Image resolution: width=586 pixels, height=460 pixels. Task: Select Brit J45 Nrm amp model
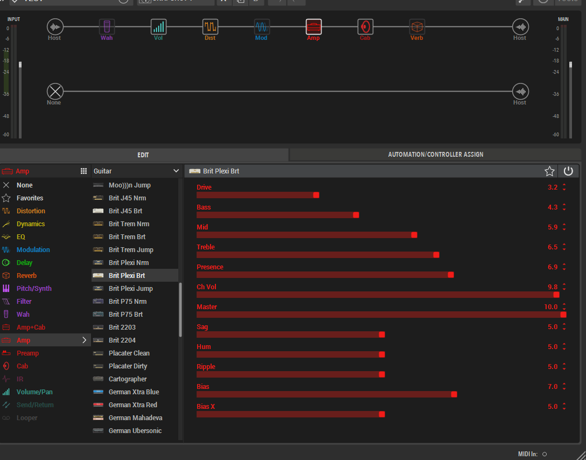tap(135, 198)
